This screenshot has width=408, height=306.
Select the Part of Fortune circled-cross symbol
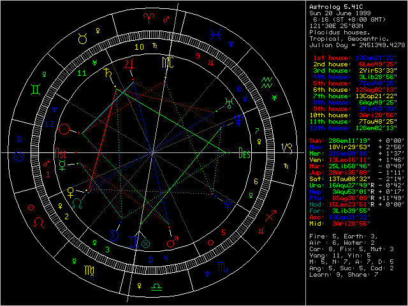[145, 243]
